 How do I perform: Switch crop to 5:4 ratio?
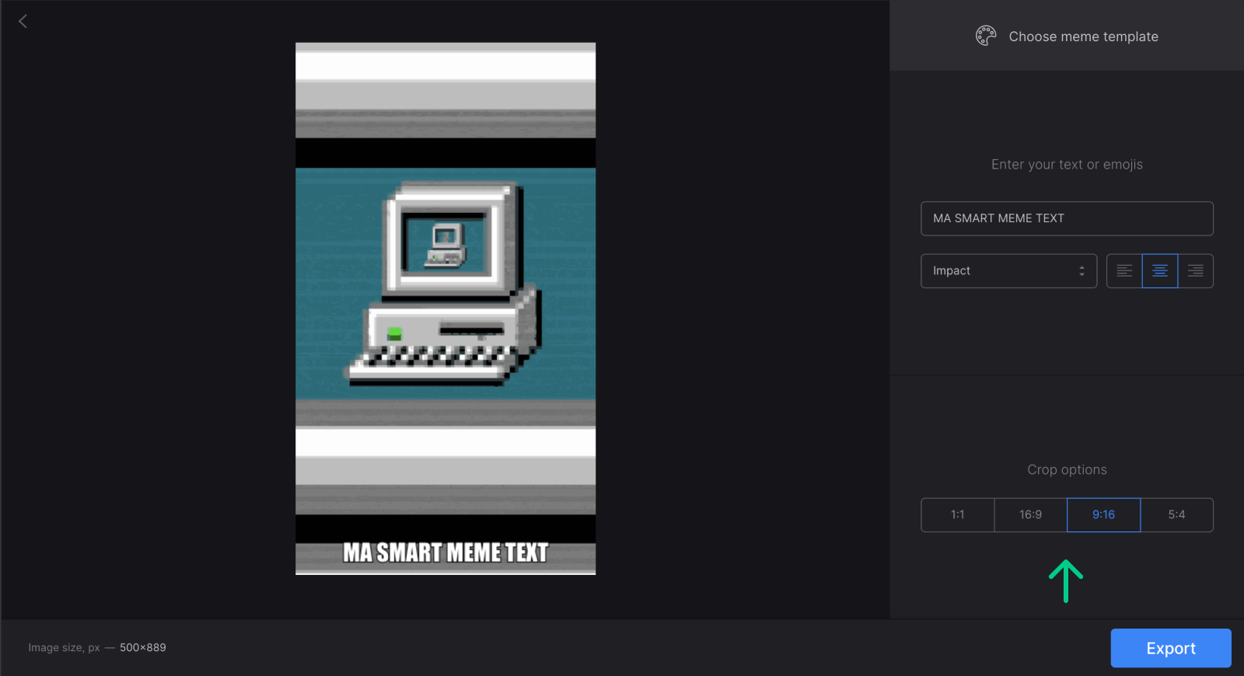coord(1177,515)
